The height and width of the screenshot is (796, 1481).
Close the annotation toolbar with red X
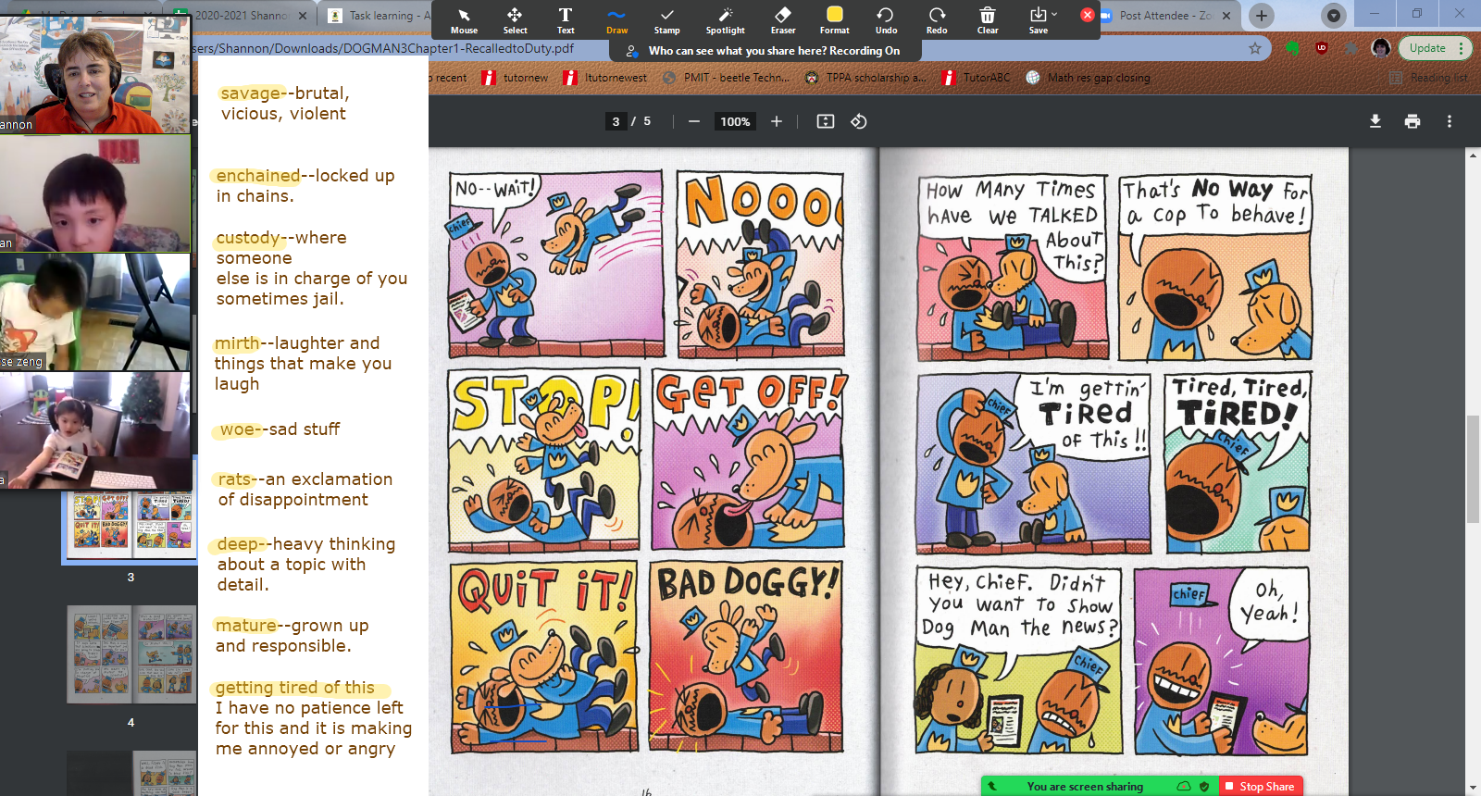1087,15
